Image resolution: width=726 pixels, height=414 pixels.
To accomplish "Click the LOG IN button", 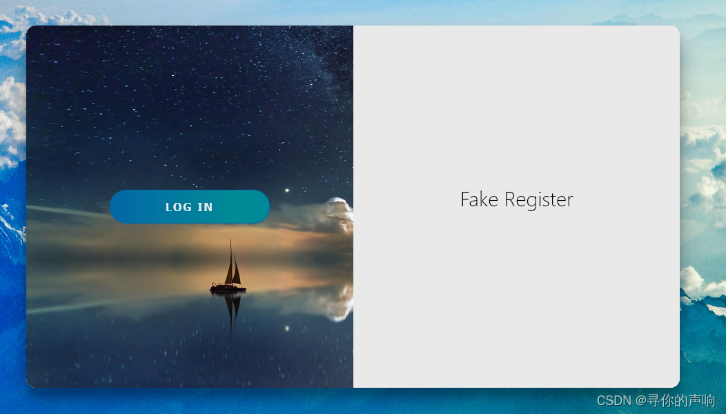I will point(189,206).
